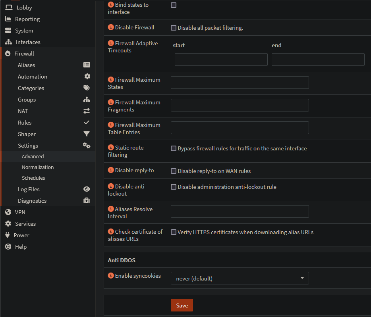Expand the VPN menu section
The width and height of the screenshot is (371, 317).
[20, 212]
